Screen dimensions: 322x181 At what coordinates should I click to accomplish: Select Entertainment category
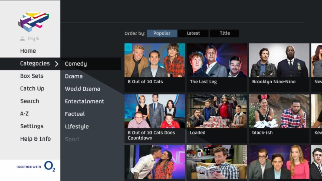[x=85, y=101]
